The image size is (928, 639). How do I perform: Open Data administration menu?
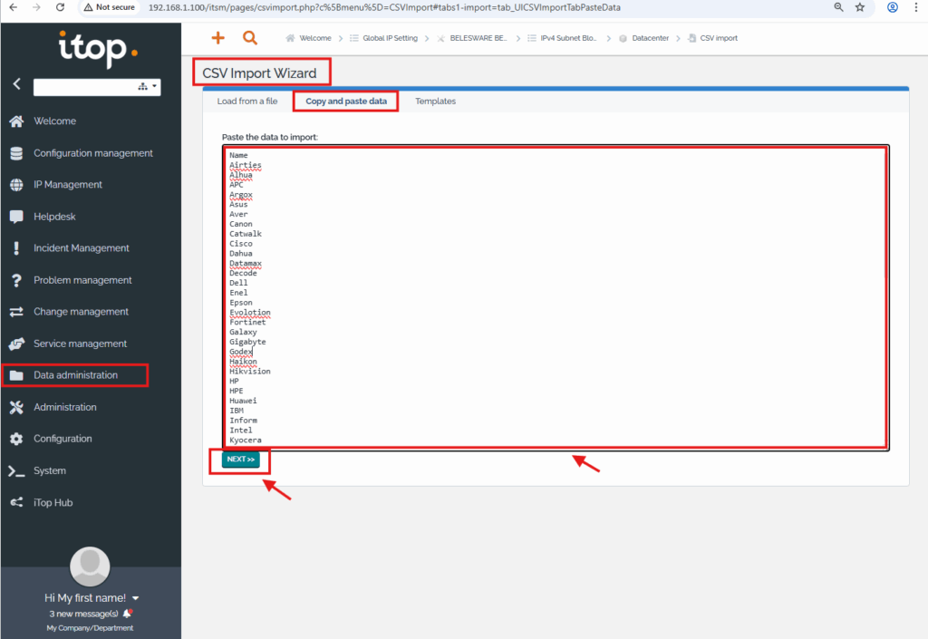(75, 375)
